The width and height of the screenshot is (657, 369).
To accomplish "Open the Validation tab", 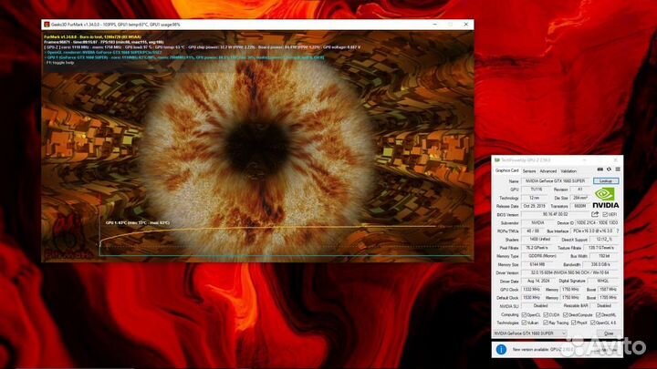I will [x=568, y=170].
